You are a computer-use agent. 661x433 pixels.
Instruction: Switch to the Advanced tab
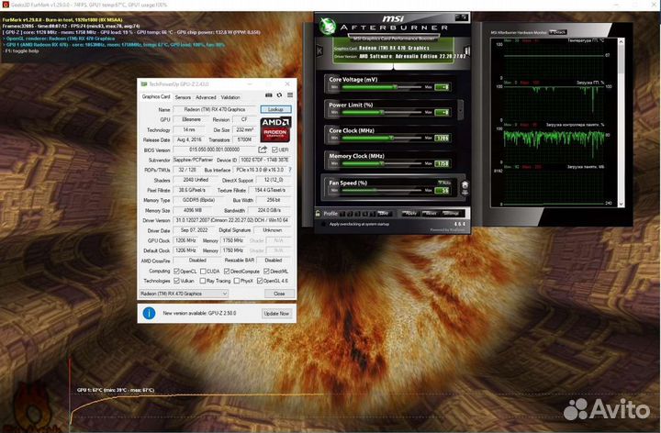206,97
